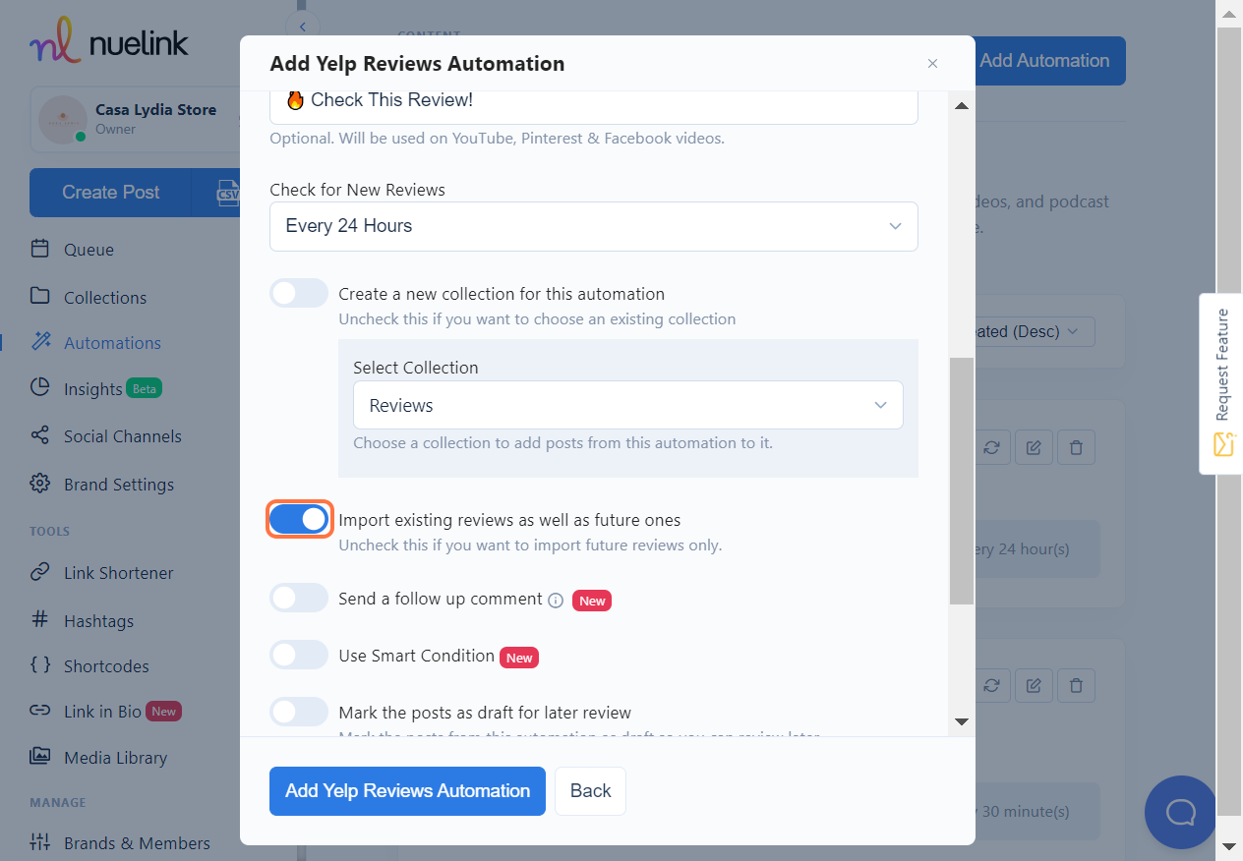Open the Request Feature side tab
This screenshot has height=861, width=1243.
(x=1221, y=383)
